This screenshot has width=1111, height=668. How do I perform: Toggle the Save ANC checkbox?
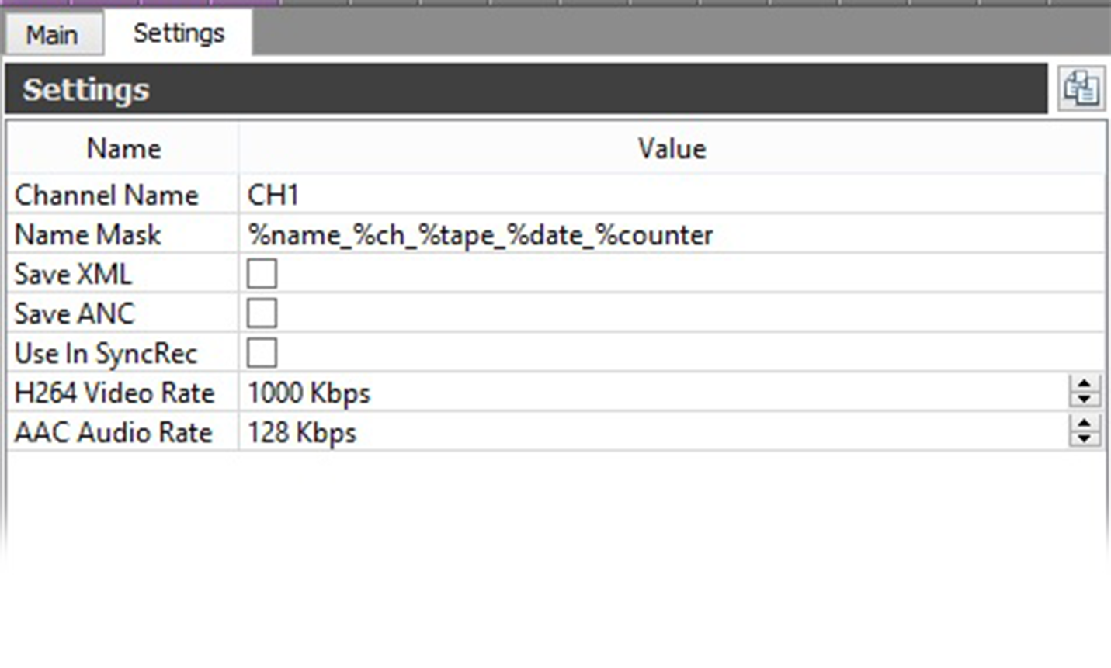262,313
